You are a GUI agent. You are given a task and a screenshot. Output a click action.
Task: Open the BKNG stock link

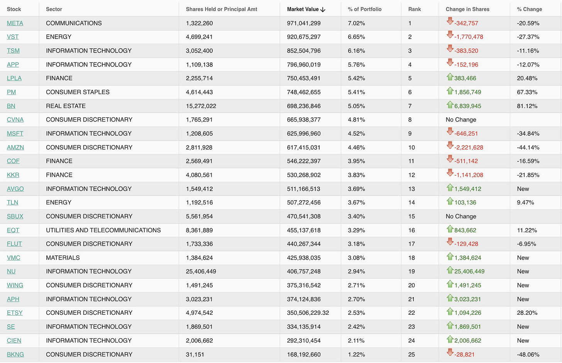[x=15, y=355]
